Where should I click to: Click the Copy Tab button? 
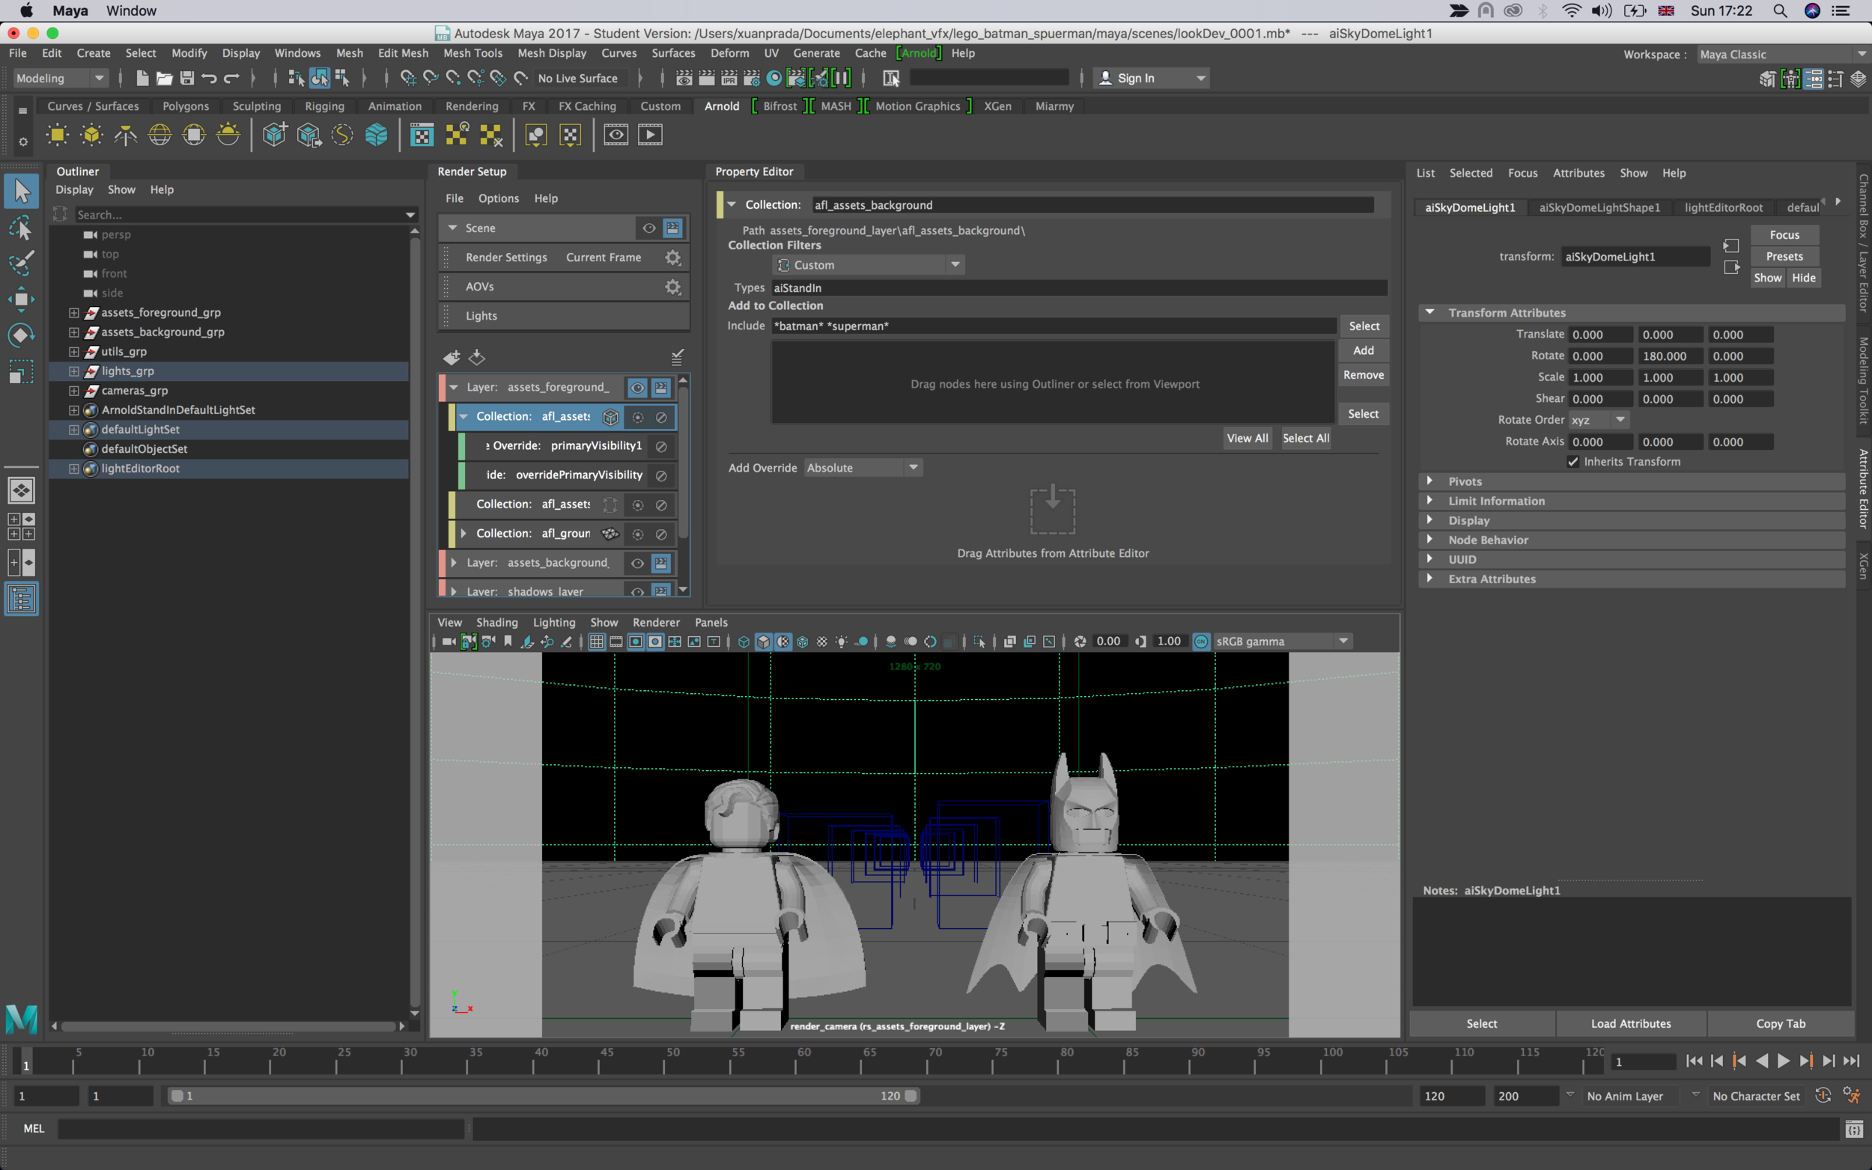(1780, 1023)
